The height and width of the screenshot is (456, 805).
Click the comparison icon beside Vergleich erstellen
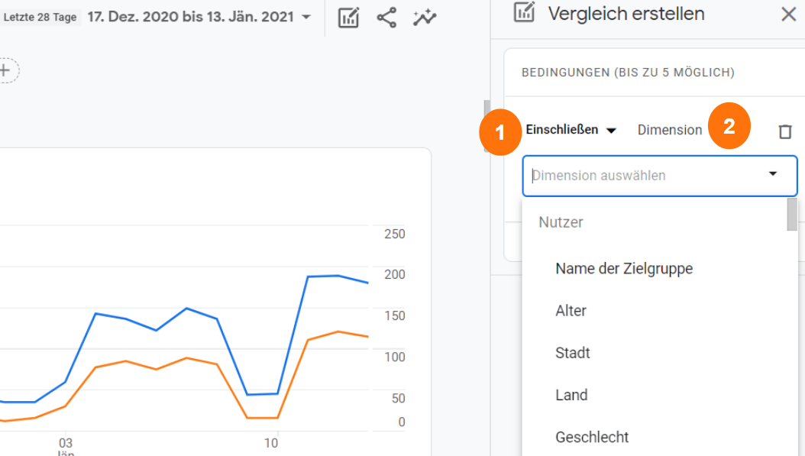pos(525,13)
